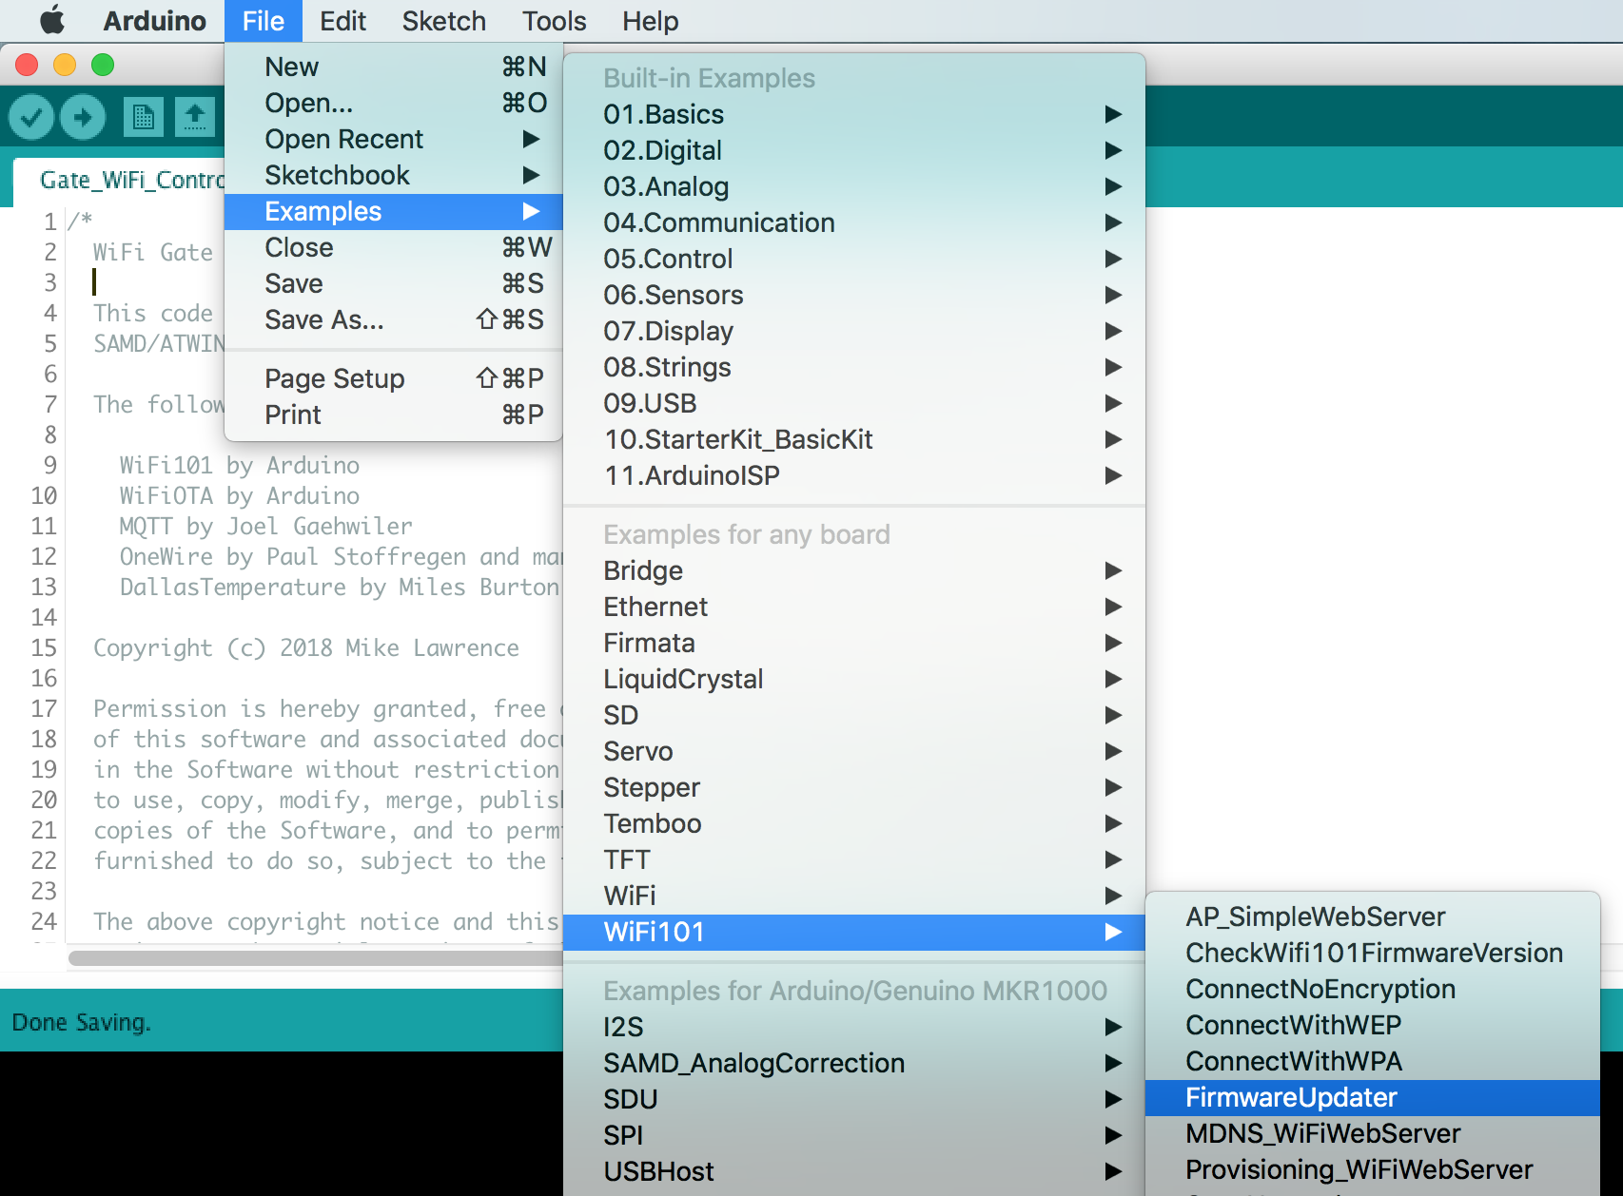Click the "Done Saving." status message
The width and height of the screenshot is (1623, 1196).
tap(82, 1023)
